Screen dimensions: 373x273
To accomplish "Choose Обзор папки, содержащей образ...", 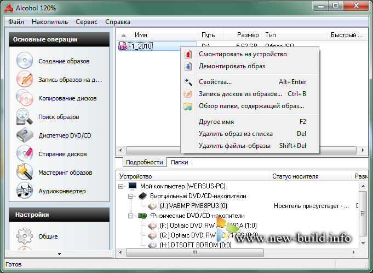I will pos(250,106).
